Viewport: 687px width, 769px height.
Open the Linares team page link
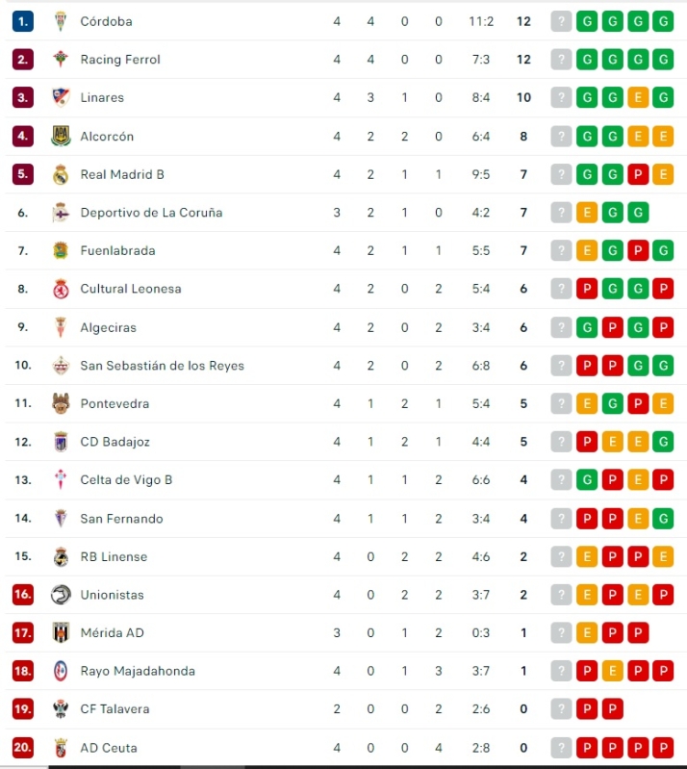click(x=102, y=98)
